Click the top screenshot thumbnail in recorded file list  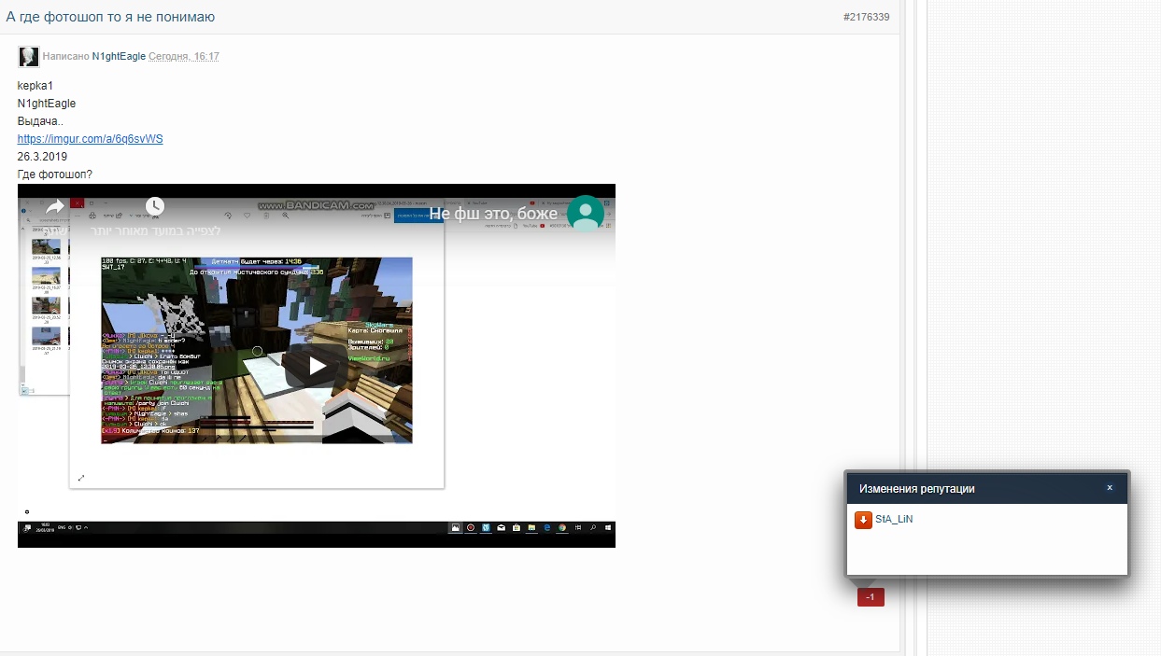pos(47,245)
